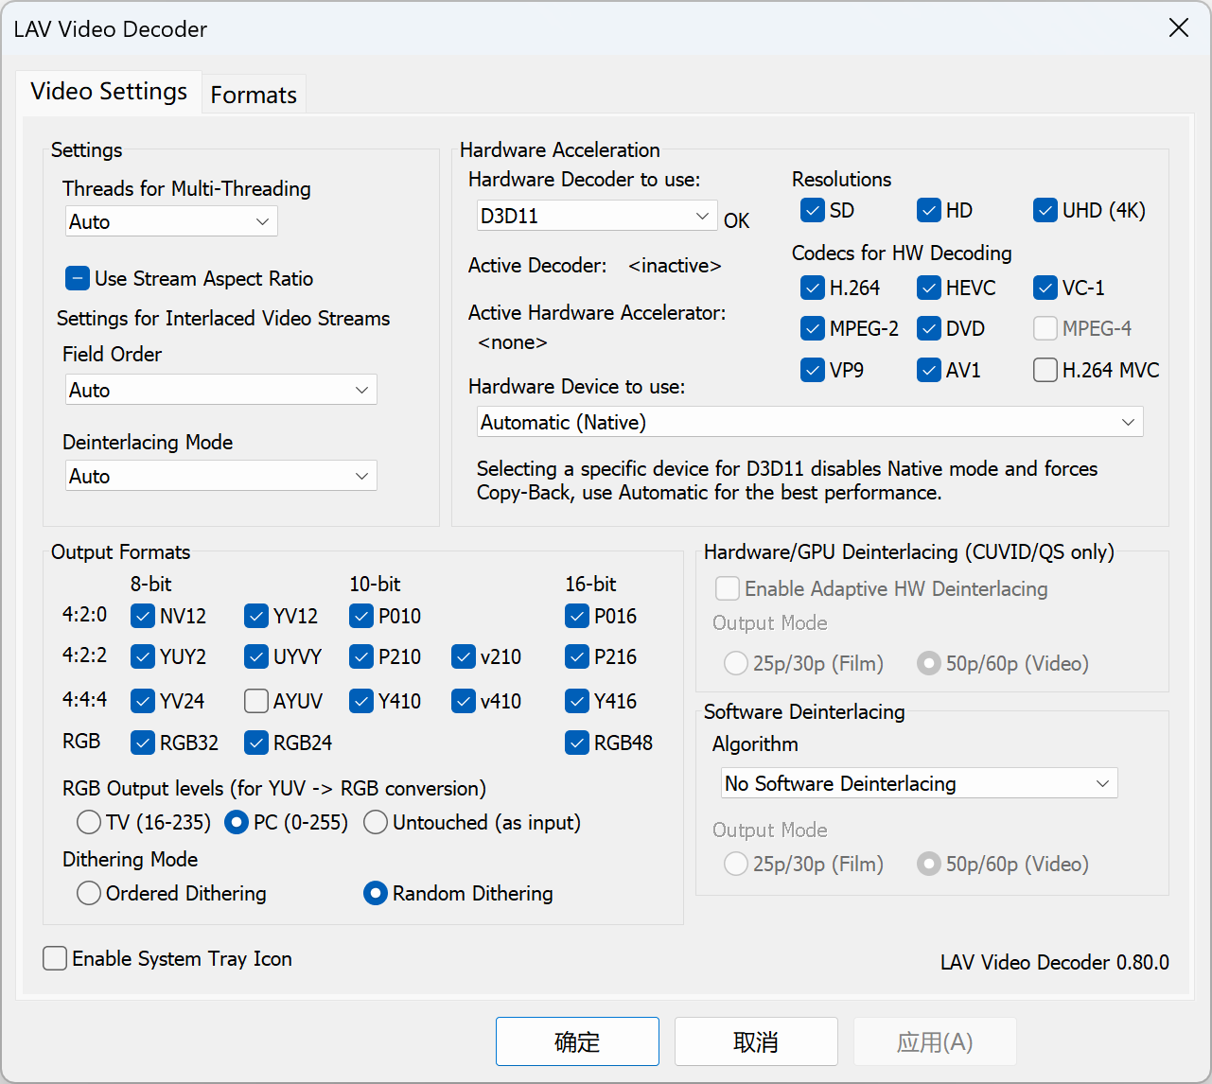Open the Software Deinterlacing Algorithm dropdown
This screenshot has height=1084, width=1212.
click(918, 783)
